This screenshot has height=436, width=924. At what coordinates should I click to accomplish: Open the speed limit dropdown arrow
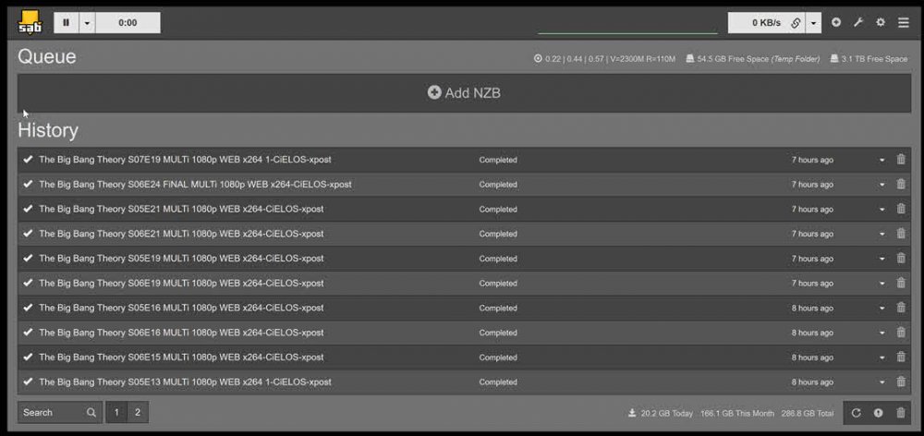[x=813, y=23]
